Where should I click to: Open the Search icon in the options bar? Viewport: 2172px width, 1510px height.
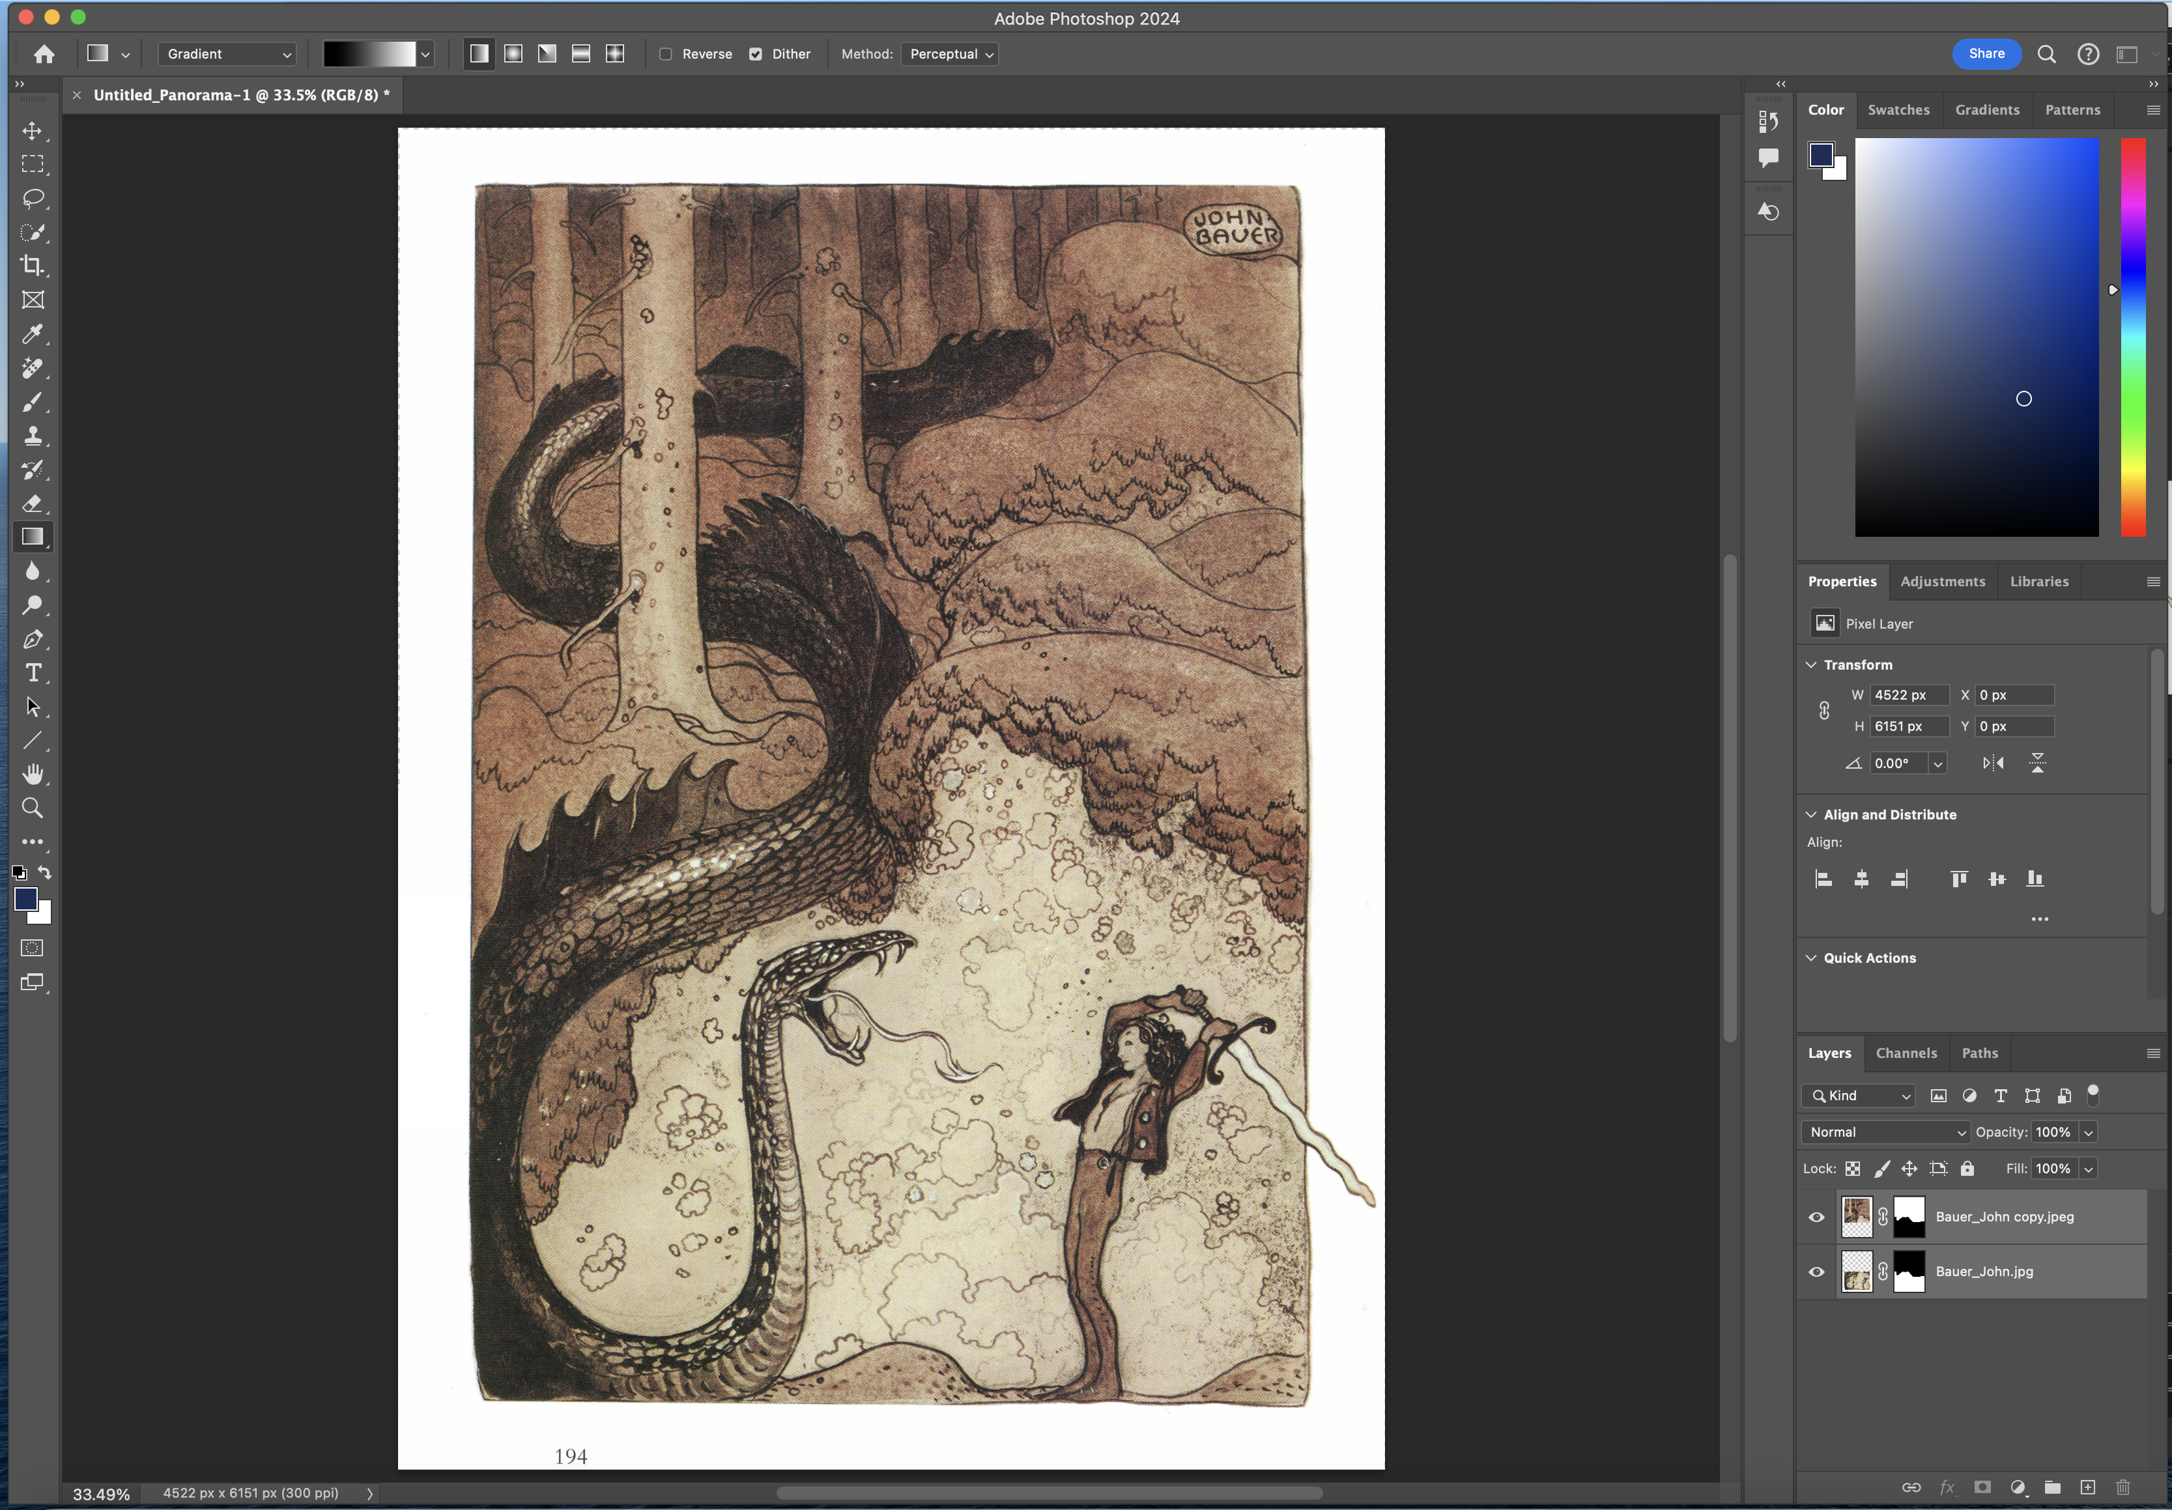[2046, 54]
